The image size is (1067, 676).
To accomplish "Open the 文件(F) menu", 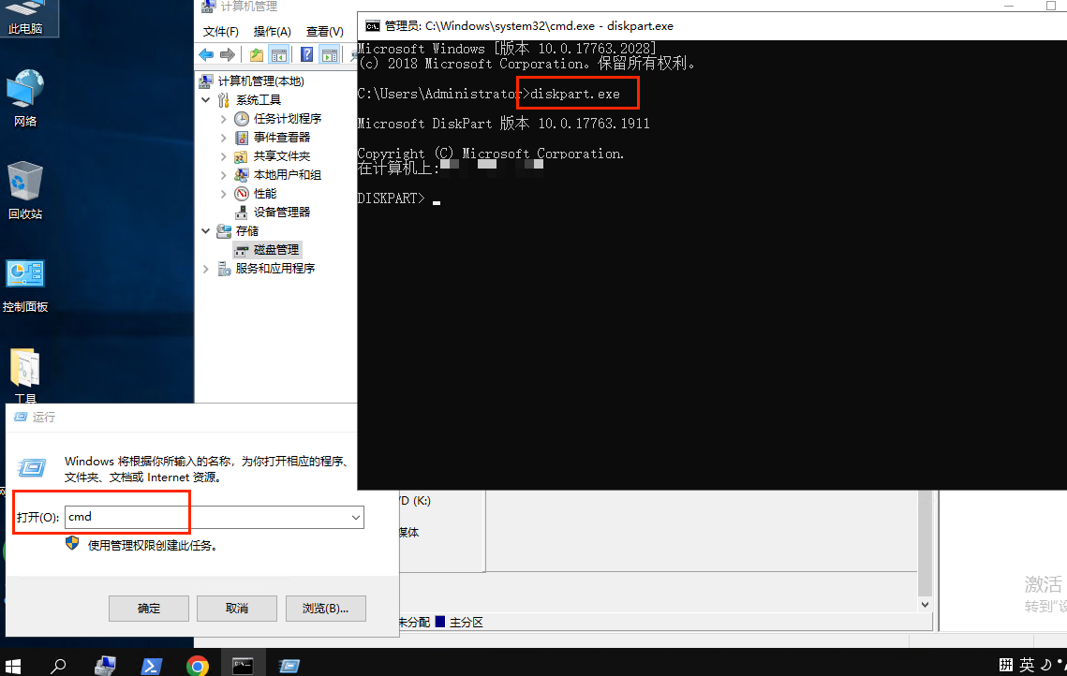I will (220, 32).
